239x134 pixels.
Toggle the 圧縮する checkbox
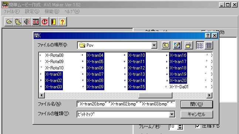[x=198, y=126]
